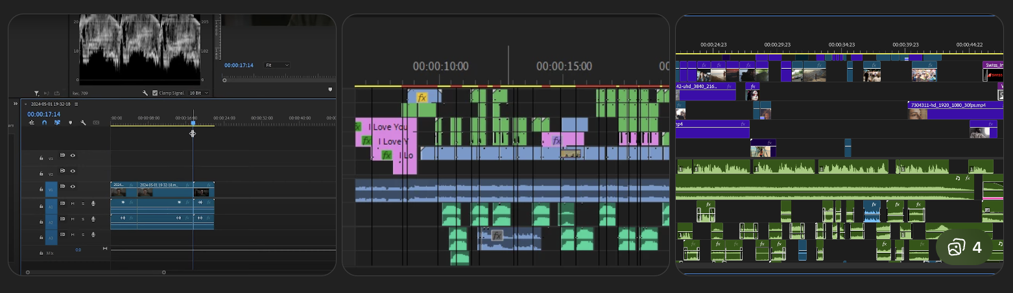Mute track A1 with the M button
This screenshot has height=293, width=1013.
[x=73, y=204]
